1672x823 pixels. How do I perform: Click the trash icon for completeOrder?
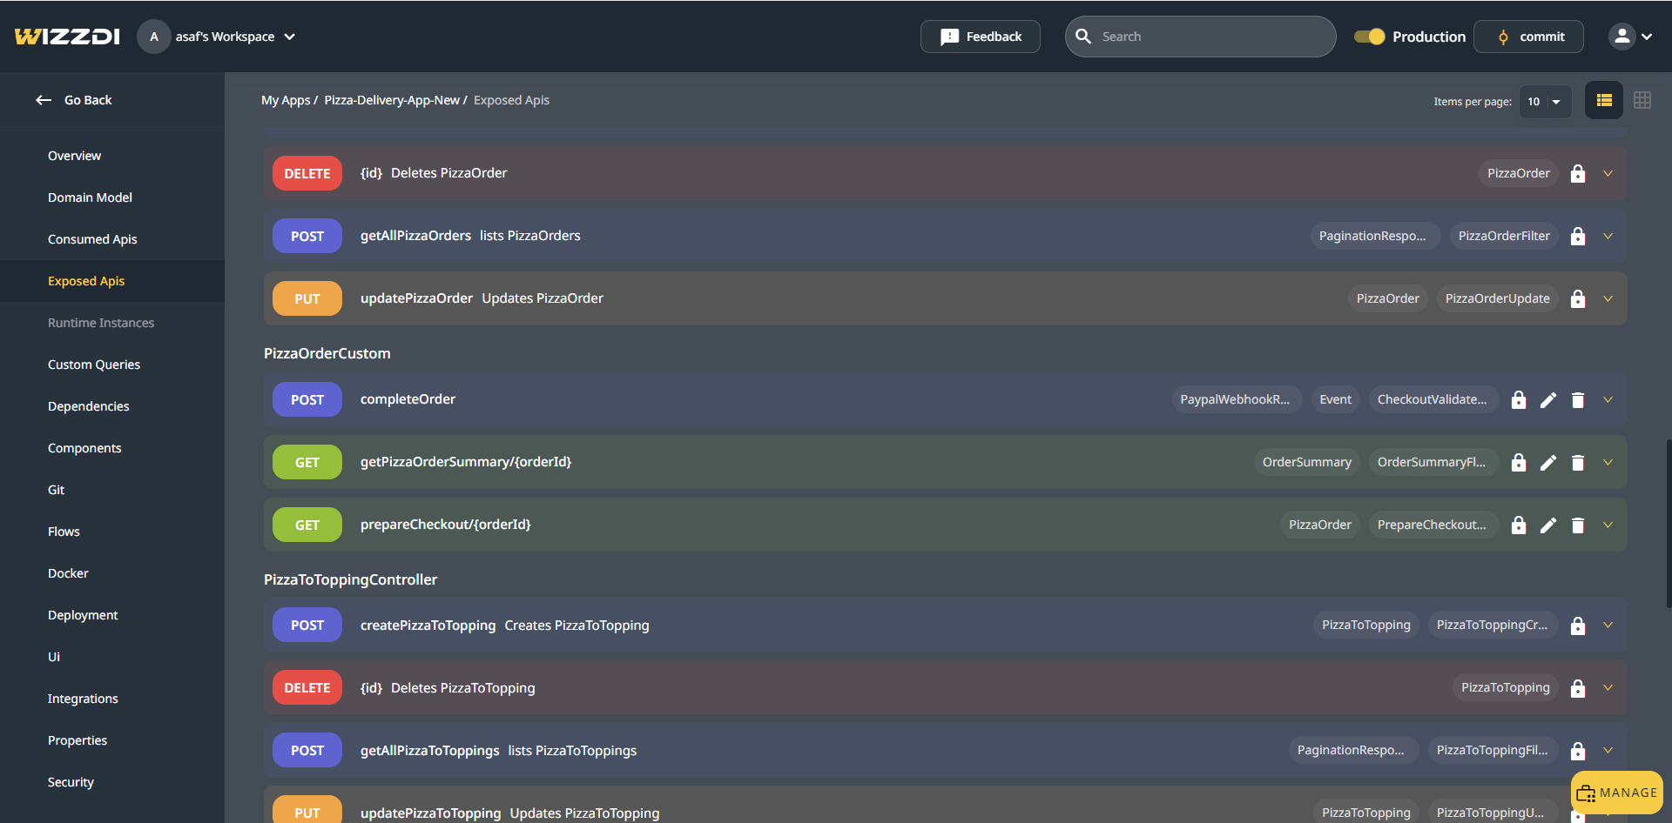click(1577, 400)
